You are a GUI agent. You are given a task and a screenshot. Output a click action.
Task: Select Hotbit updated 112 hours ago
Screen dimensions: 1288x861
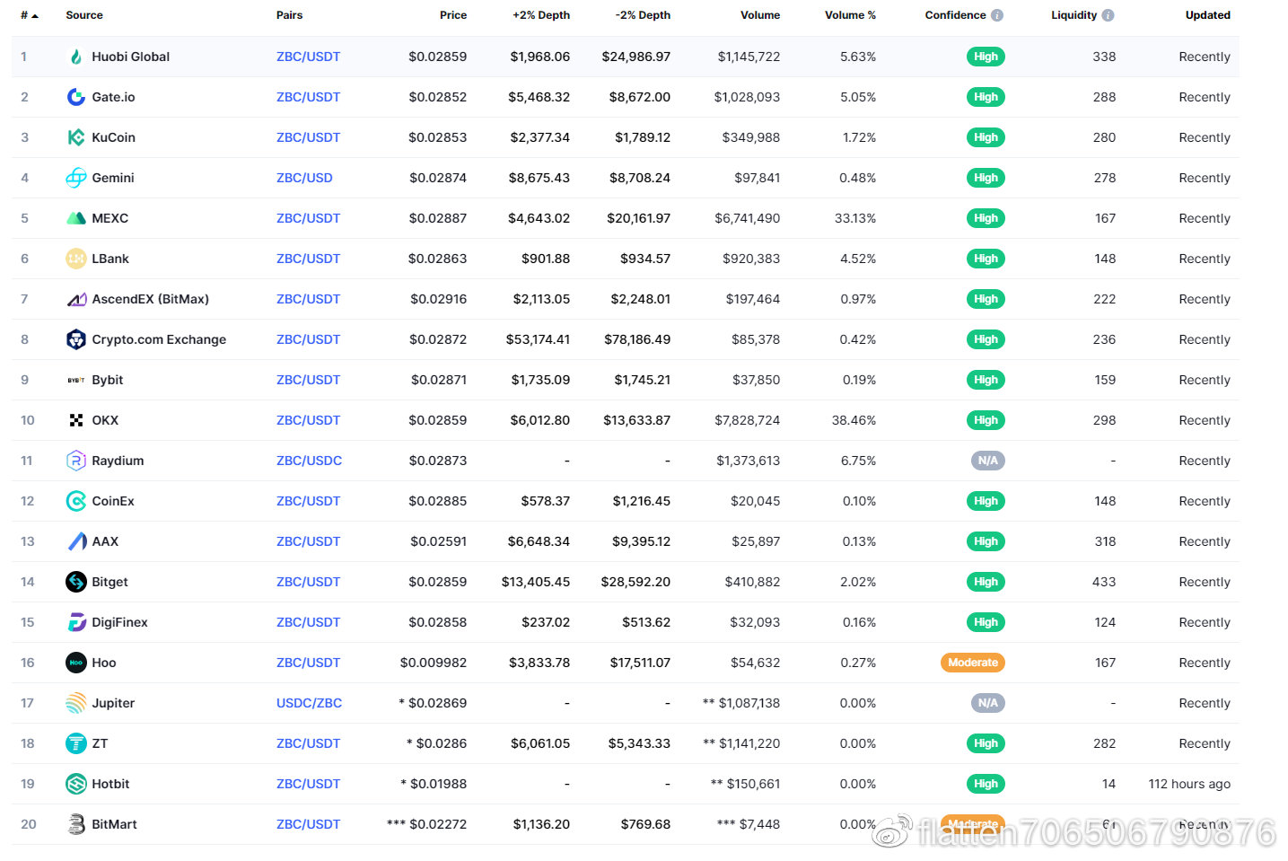click(1189, 784)
